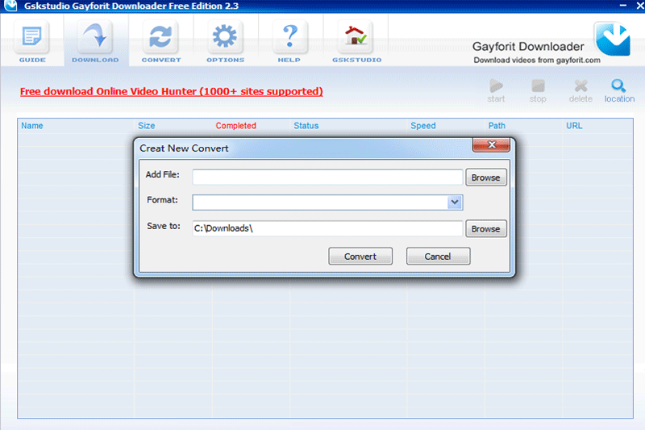Viewport: 645px width, 430px height.
Task: Sort list by Speed column
Action: click(x=422, y=126)
